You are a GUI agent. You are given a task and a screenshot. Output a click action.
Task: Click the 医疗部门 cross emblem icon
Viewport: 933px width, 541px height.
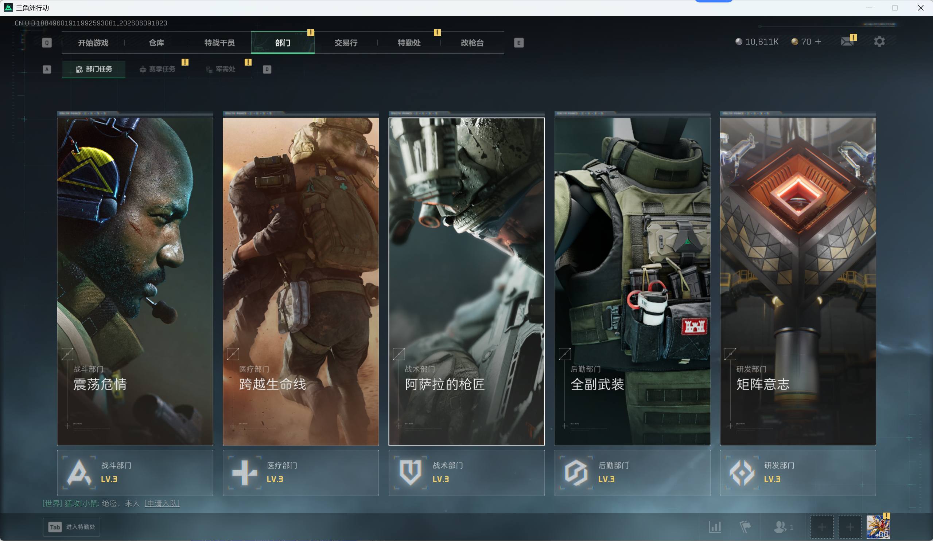(245, 473)
